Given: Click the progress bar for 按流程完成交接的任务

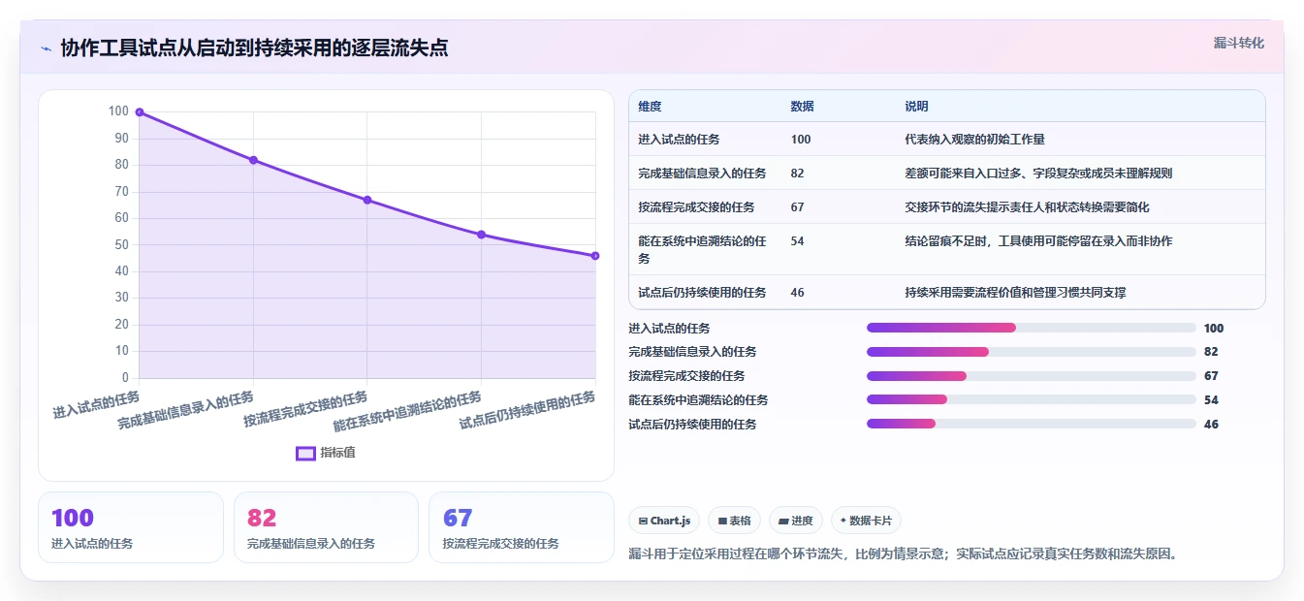Looking at the screenshot, I should [1032, 376].
